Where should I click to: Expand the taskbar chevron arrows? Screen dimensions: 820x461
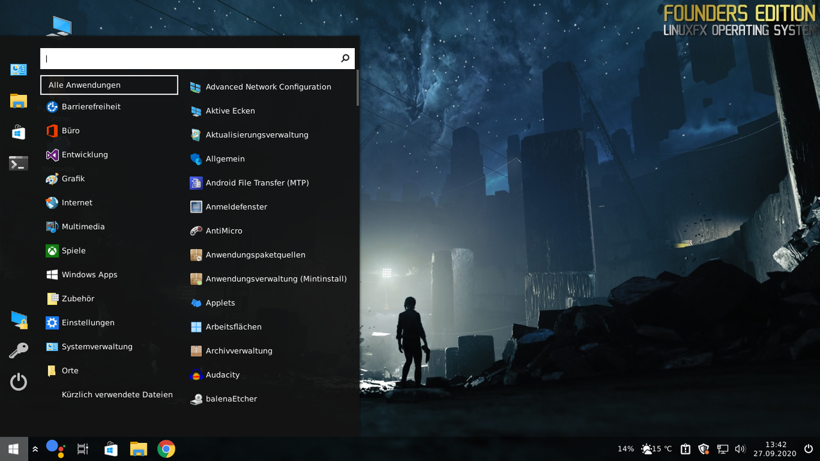pos(35,449)
